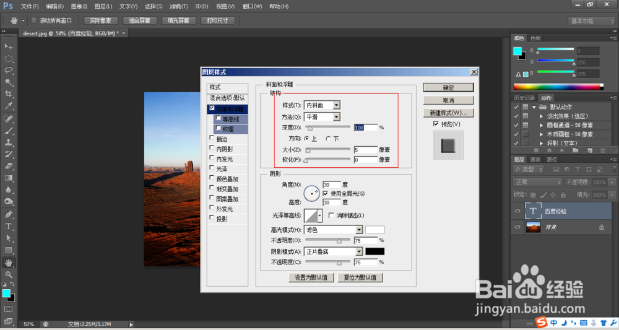Click the lock transparent pixels icon
The height and width of the screenshot is (330, 619).
(533, 195)
